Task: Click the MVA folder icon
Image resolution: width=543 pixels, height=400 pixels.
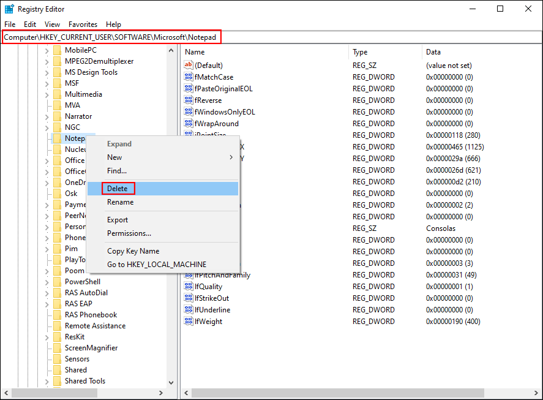Action: pos(57,105)
